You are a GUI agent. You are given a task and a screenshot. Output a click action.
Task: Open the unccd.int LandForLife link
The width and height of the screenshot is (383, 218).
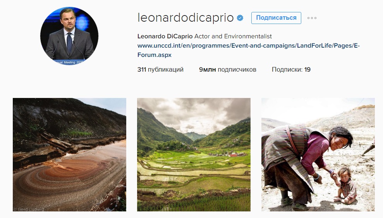248,46
